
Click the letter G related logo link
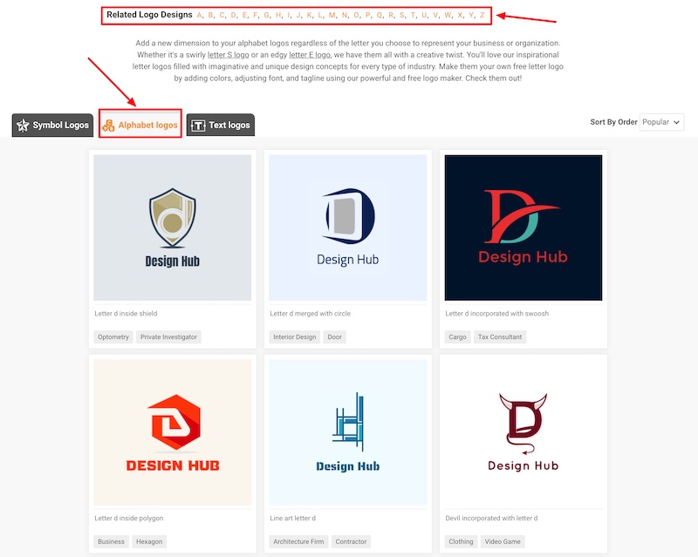(267, 15)
